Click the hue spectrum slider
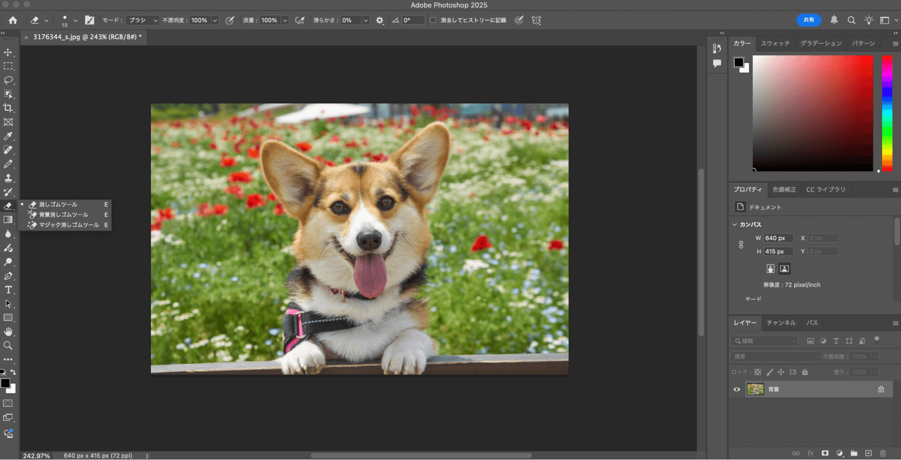 point(887,114)
